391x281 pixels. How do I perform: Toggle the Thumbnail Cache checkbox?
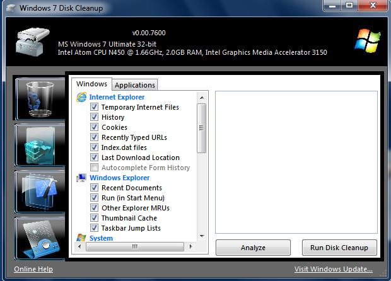[94, 218]
